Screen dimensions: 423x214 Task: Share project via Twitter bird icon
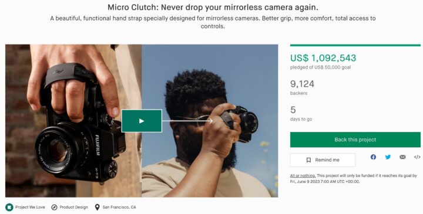(388, 157)
